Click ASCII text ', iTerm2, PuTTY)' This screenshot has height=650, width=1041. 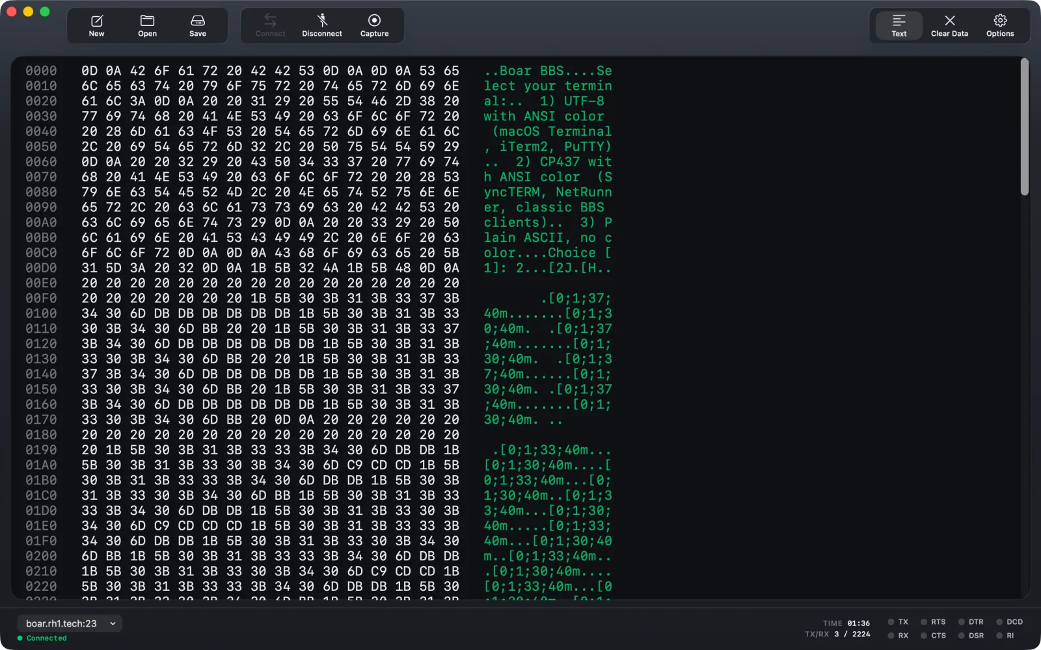[x=548, y=146]
